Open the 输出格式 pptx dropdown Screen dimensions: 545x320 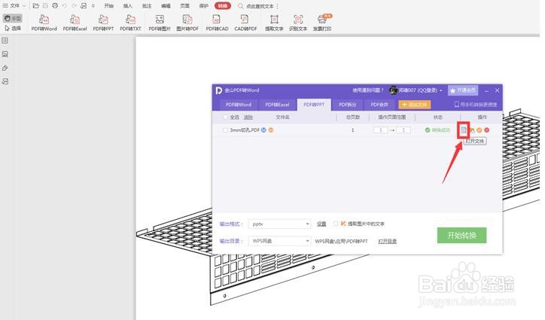tap(280, 224)
